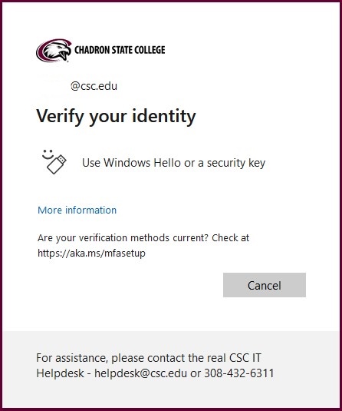342x411 pixels.
Task: Click the https://aka.ms/mfasetup URL text
Action: tap(91, 254)
